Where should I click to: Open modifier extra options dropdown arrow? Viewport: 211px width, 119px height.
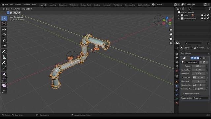coord(201,58)
